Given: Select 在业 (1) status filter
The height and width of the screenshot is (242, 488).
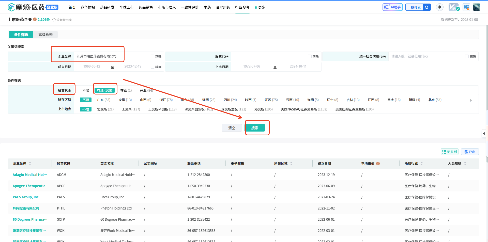Looking at the screenshot, I should tap(126, 90).
